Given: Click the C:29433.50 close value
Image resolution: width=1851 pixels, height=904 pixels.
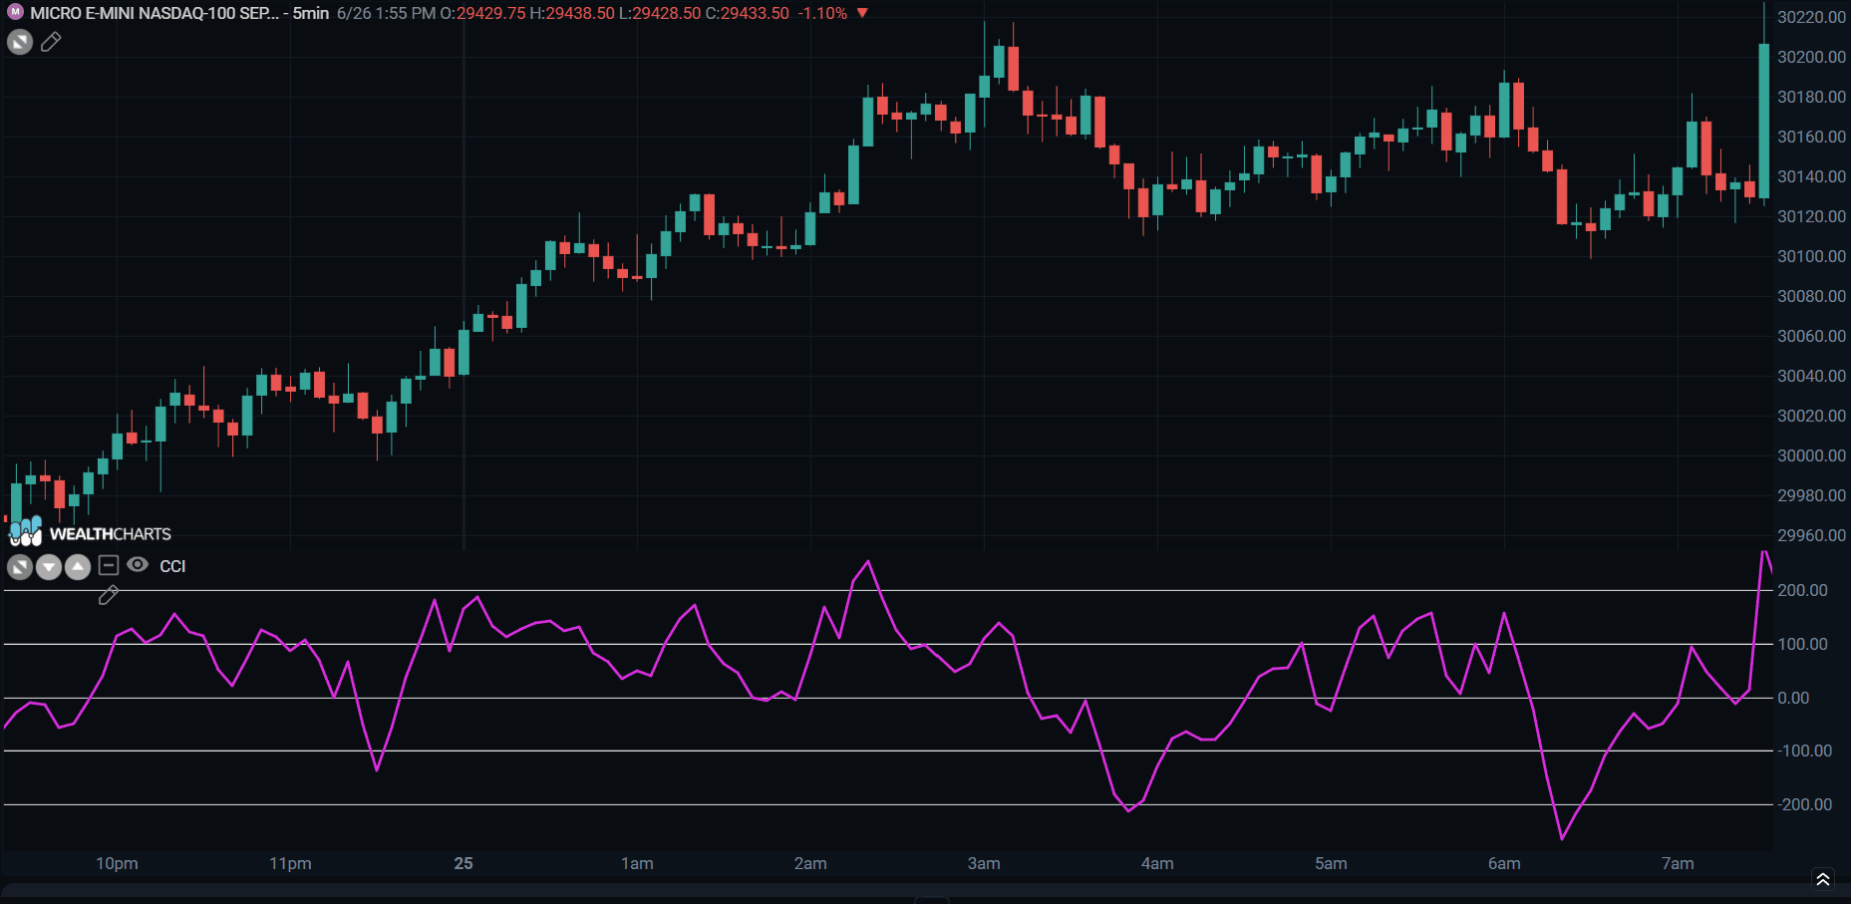Looking at the screenshot, I should 748,13.
